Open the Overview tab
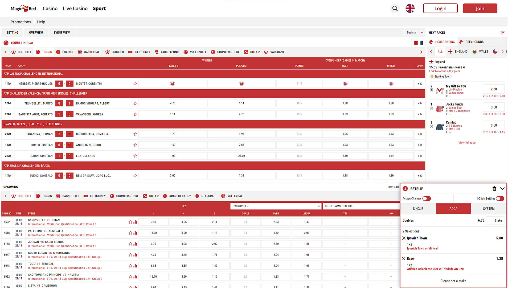Image resolution: width=508 pixels, height=288 pixels. point(36,33)
